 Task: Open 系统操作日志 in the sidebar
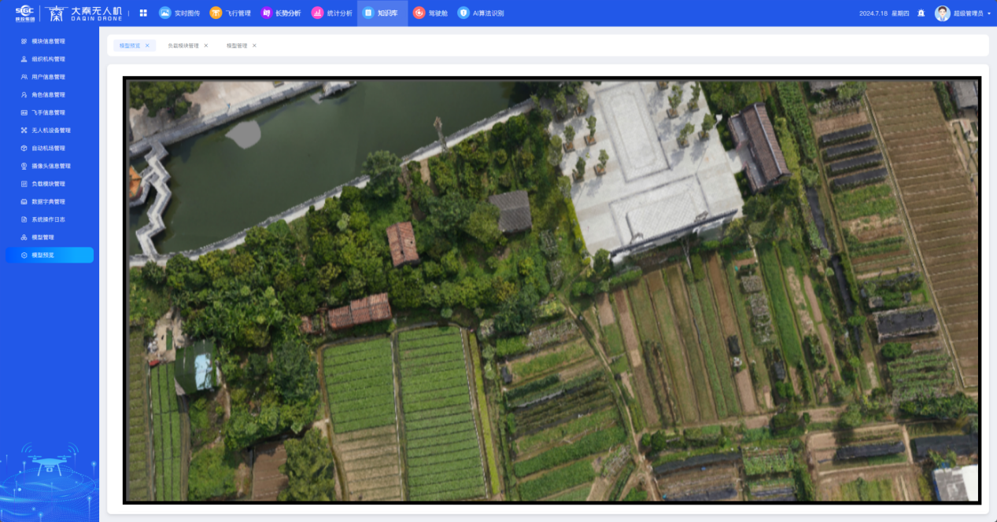(x=48, y=219)
